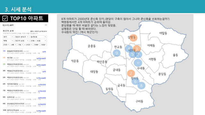Click the 분당동 district label on map
Viewport: 205px width, 115px height.
coord(162,74)
